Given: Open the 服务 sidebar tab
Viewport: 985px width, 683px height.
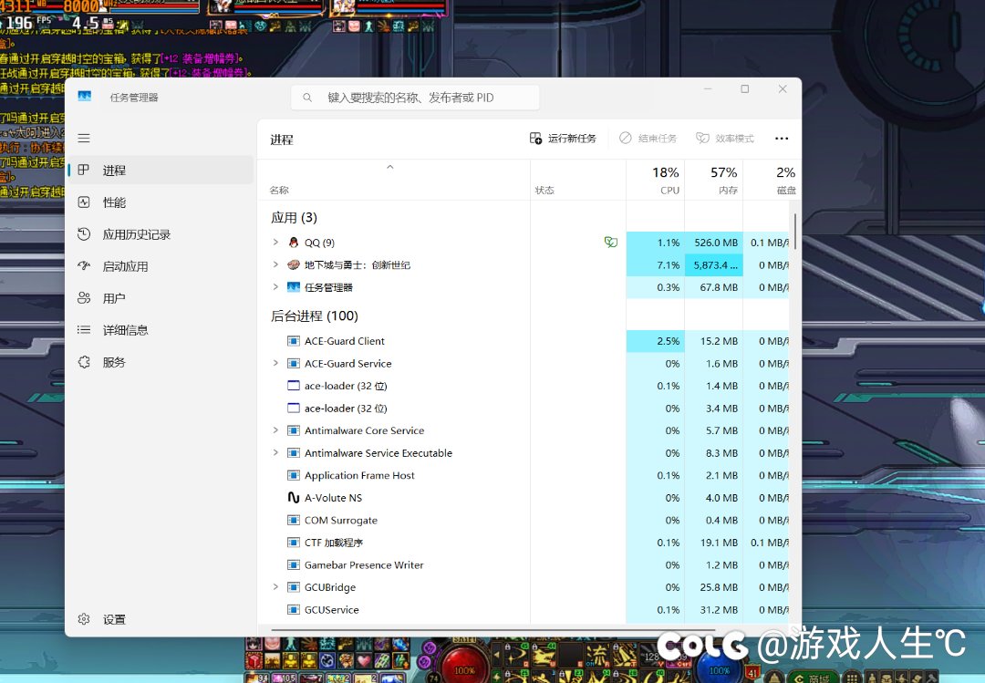Looking at the screenshot, I should 161,362.
